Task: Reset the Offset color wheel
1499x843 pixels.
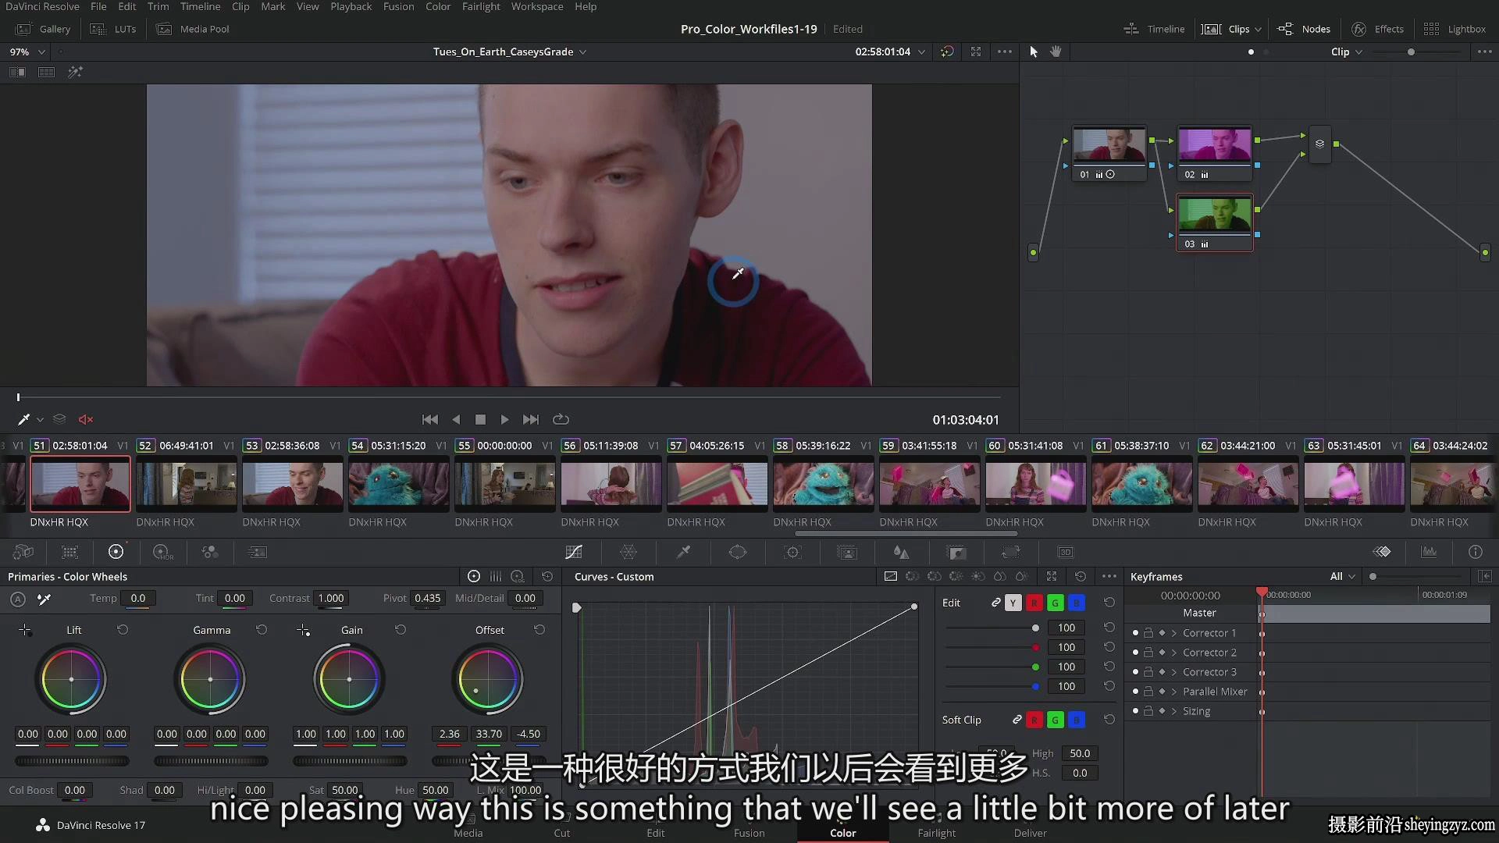Action: [539, 629]
